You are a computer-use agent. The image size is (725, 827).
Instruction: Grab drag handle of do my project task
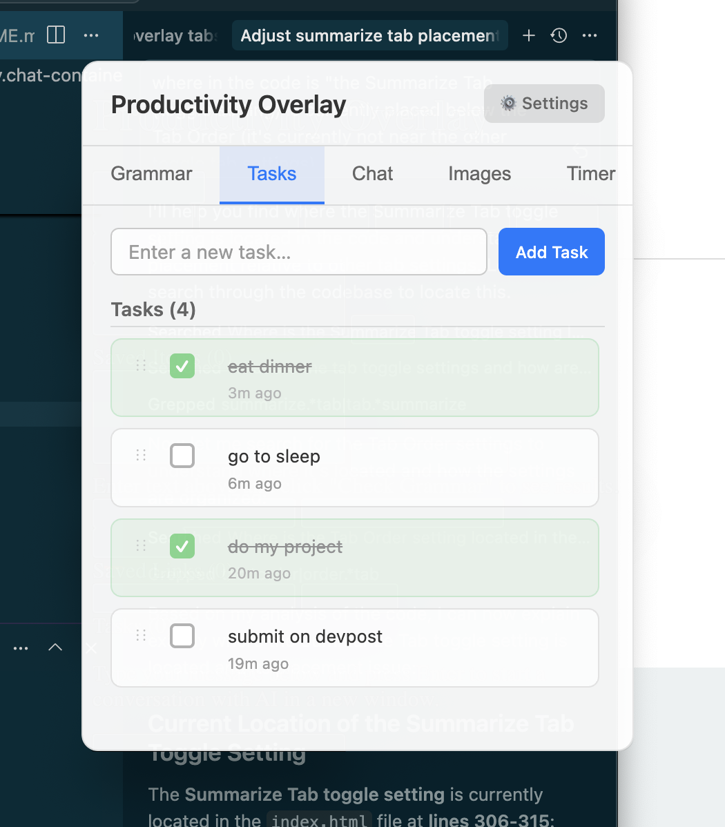[141, 545]
